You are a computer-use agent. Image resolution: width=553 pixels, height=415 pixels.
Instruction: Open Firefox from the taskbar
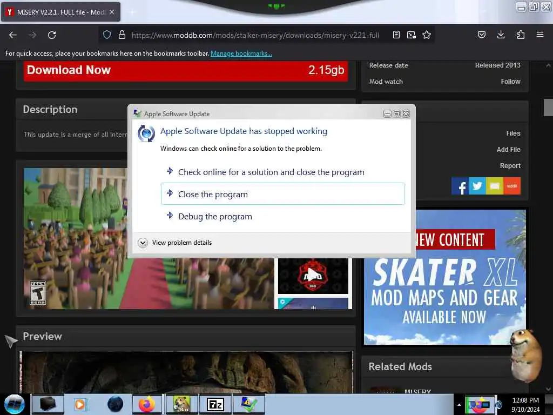point(147,404)
